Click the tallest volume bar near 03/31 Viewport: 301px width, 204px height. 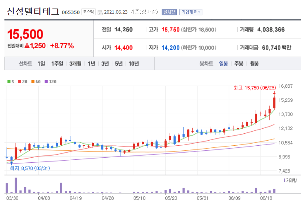click(x=16, y=186)
